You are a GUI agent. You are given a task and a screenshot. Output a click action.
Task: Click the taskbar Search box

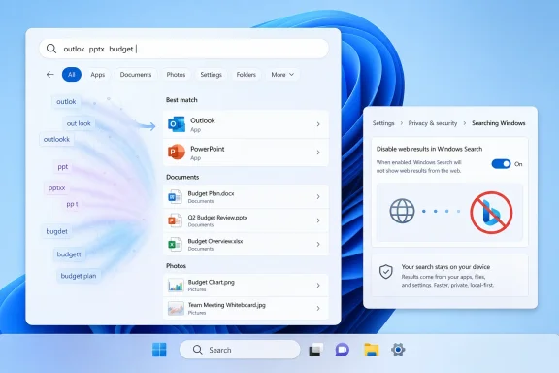tap(240, 350)
